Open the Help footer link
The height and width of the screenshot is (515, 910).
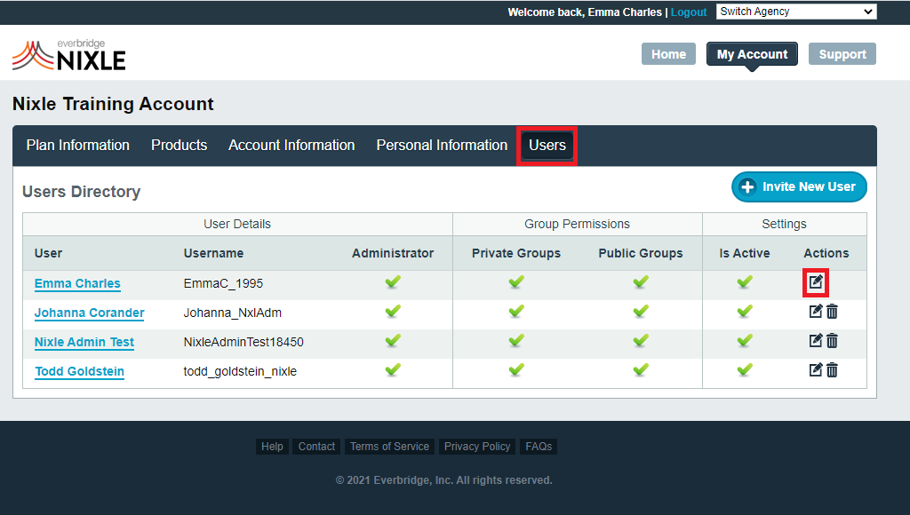(x=272, y=447)
